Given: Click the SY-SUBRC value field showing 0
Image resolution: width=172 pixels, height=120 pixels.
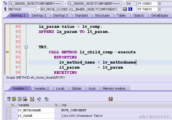Looking at the screenshot, I should [165, 4].
